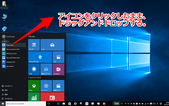The width and height of the screenshot is (169, 106).
Task: Open Opera from the taskbar
Action: click(75, 104)
